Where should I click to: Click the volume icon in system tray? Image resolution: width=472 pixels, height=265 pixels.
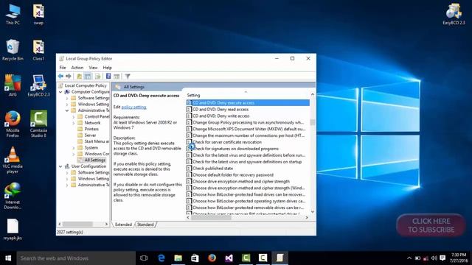tap(434, 258)
